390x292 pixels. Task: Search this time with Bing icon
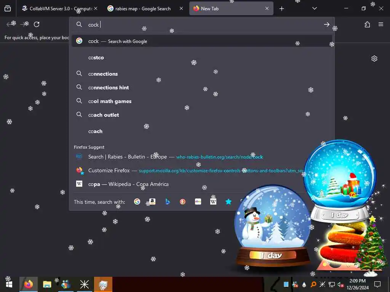[168, 202]
